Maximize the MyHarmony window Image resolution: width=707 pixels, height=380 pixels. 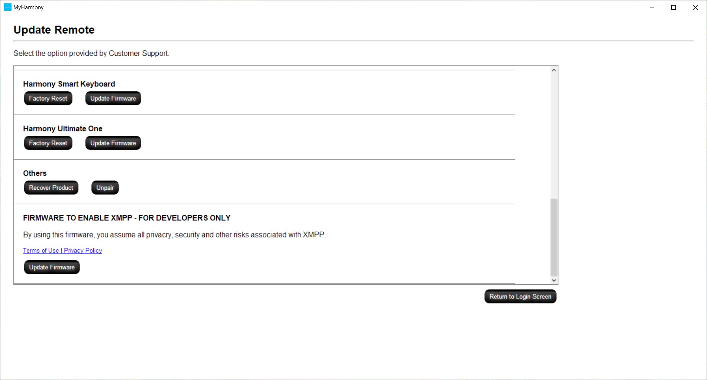click(x=674, y=7)
